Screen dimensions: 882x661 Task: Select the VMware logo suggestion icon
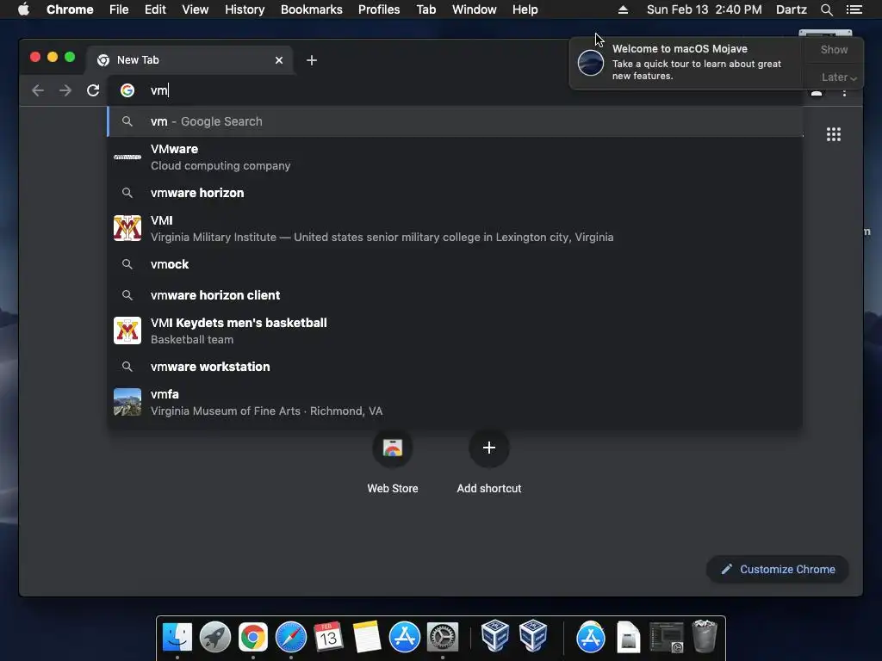point(127,157)
